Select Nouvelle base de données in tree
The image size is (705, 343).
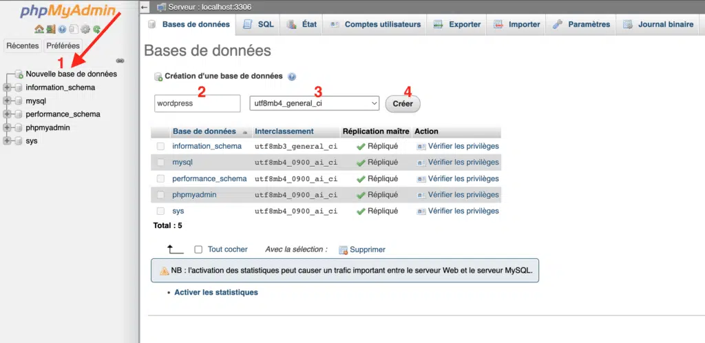[71, 74]
